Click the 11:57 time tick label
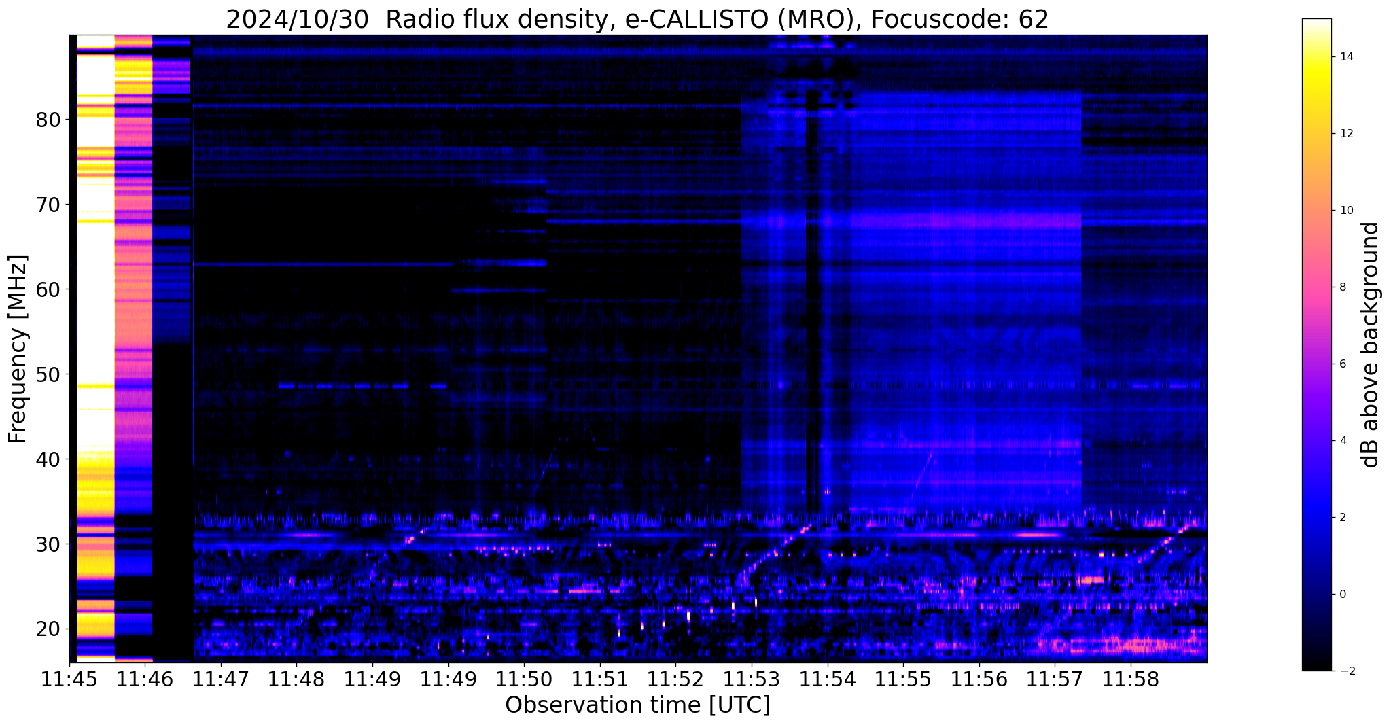The height and width of the screenshot is (725, 1391). click(x=1054, y=679)
